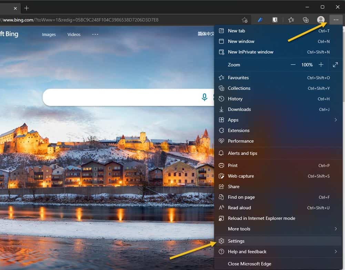Open a New InPrivate window
The height and width of the screenshot is (270, 345).
click(x=278, y=52)
